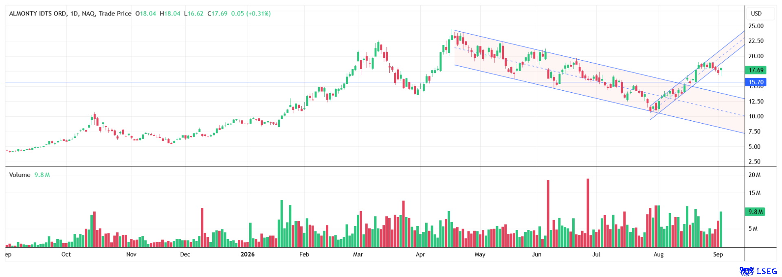Viewport: 782px width, 277px height.
Task: Click the blue 15.70 horizontal line label
Action: [756, 82]
